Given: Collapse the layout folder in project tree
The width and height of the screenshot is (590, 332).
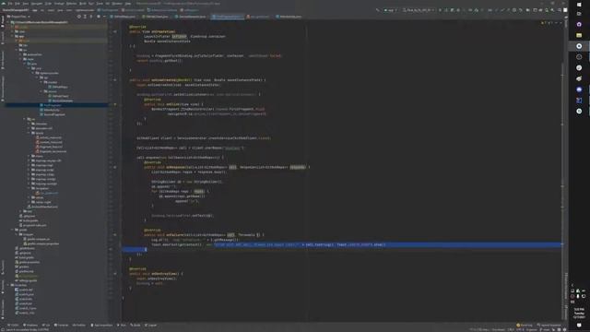Looking at the screenshot, I should tap(29, 133).
